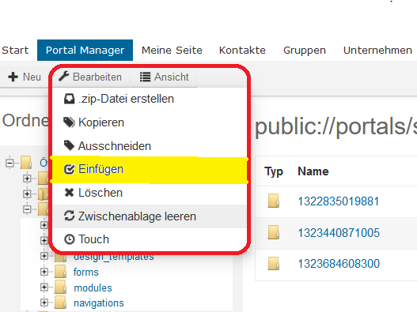417x312 pixels.
Task: Expand the modules tree node
Action: (44, 287)
